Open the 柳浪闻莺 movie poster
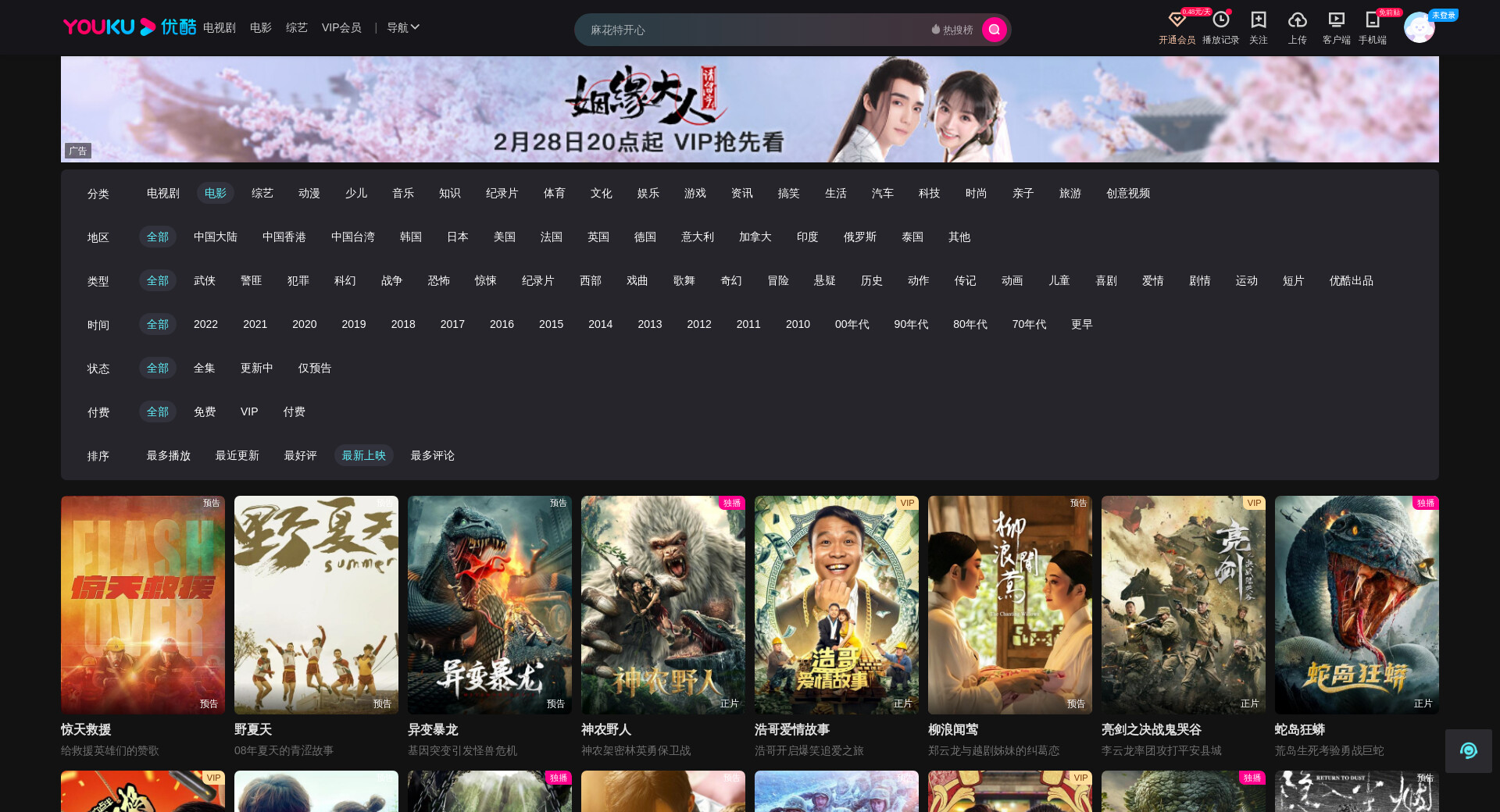This screenshot has height=812, width=1500. pyautogui.click(x=1010, y=605)
